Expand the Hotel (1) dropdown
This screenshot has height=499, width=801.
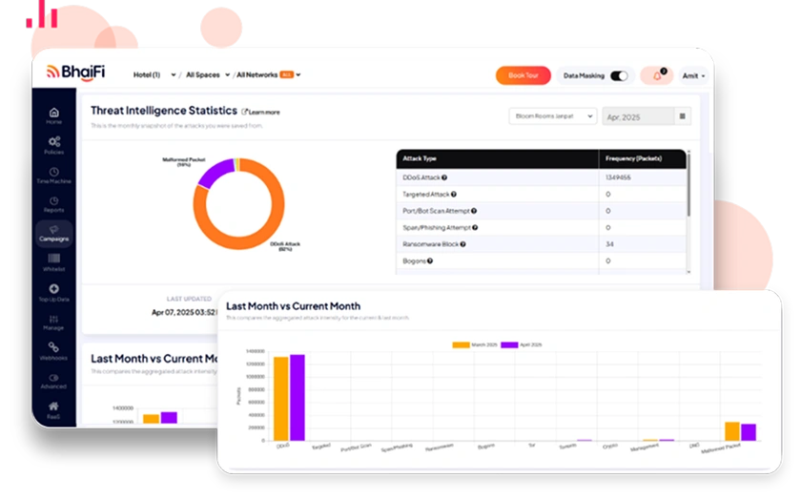click(149, 74)
